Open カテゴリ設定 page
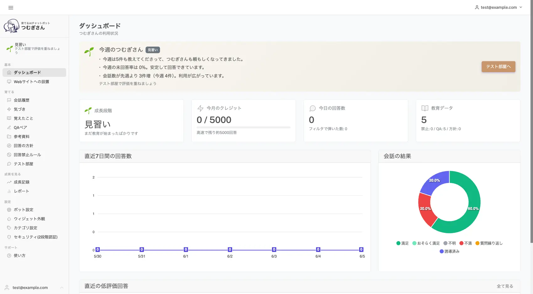This screenshot has width=533, height=294. (x=34, y=228)
